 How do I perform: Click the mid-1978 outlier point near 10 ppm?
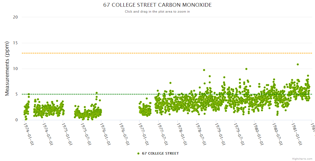tap(204, 70)
